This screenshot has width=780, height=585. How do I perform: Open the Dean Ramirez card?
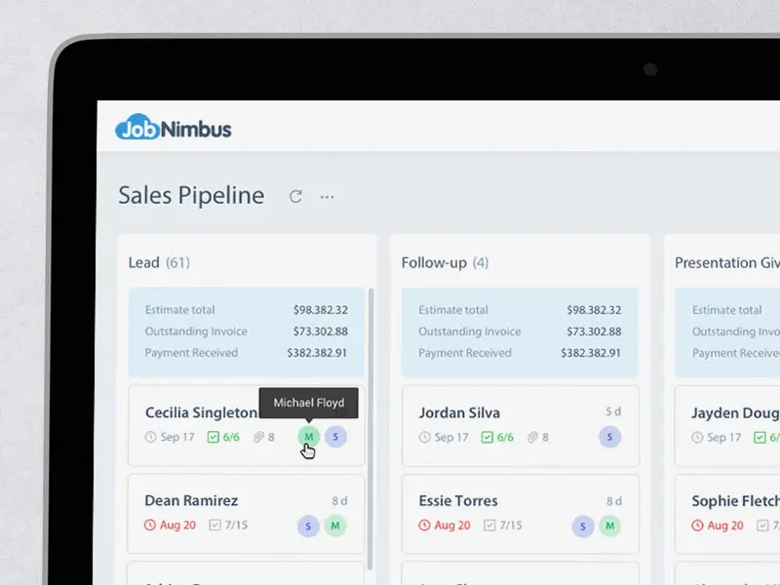click(x=191, y=501)
